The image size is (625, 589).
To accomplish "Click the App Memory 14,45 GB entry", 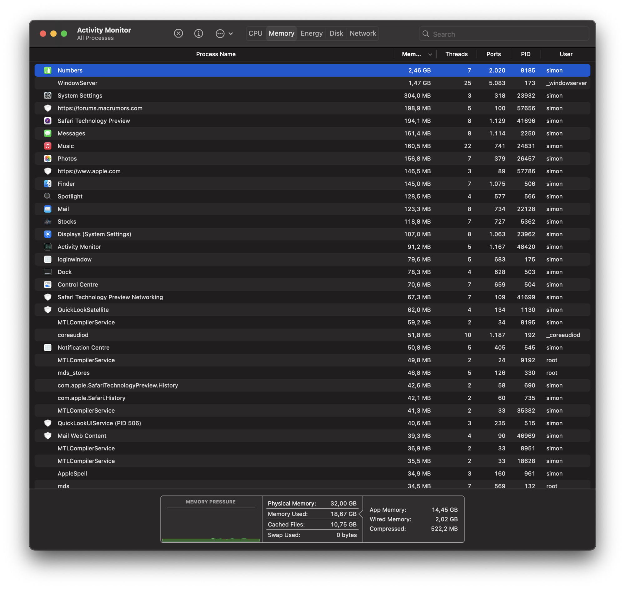I will [x=413, y=510].
